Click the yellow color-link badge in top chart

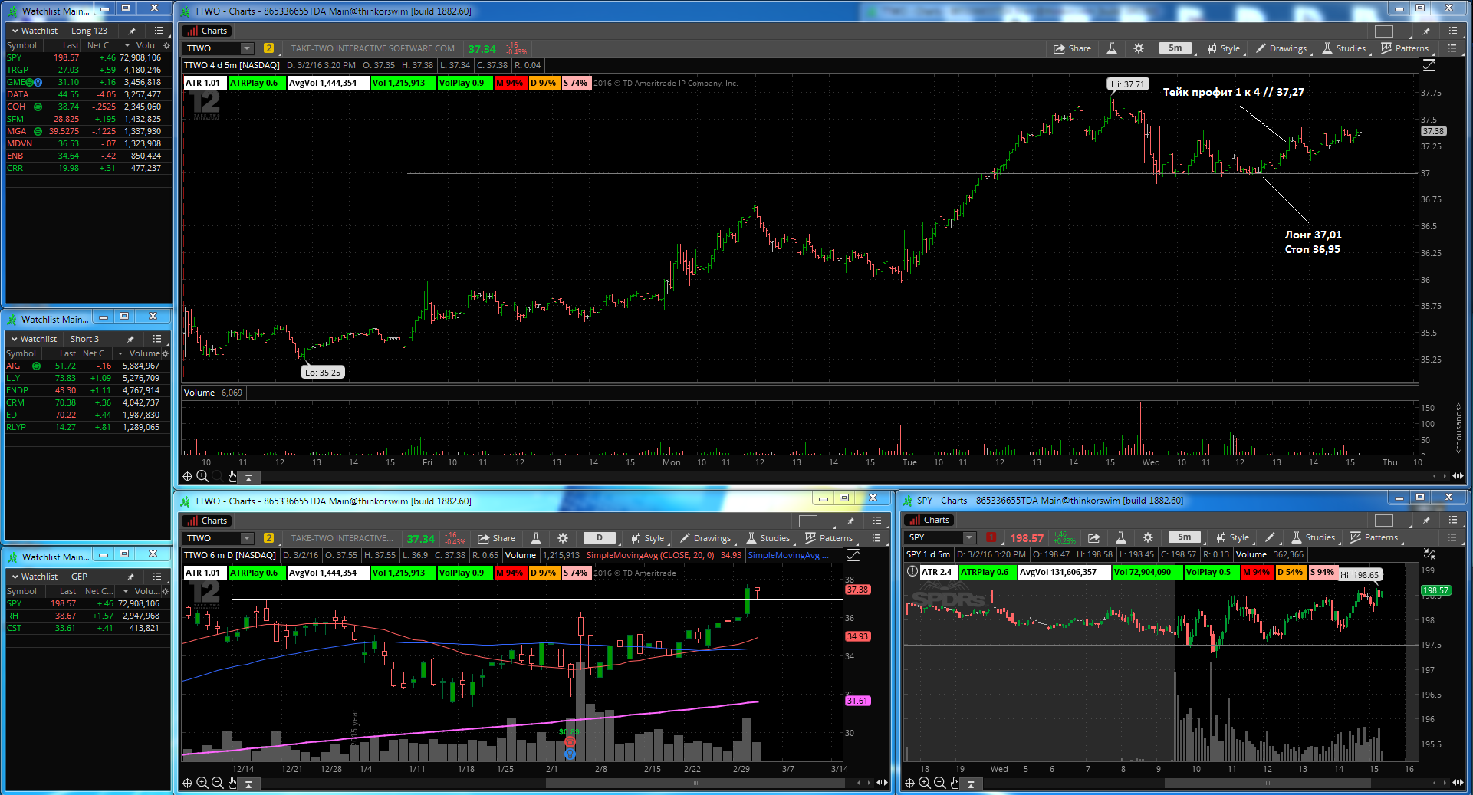coord(268,48)
